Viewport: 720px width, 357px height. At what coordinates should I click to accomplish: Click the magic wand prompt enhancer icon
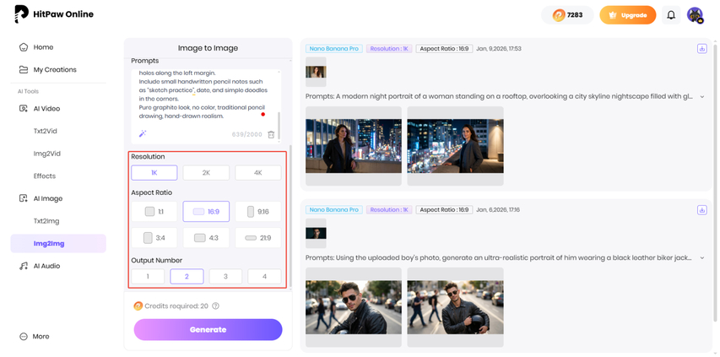143,134
